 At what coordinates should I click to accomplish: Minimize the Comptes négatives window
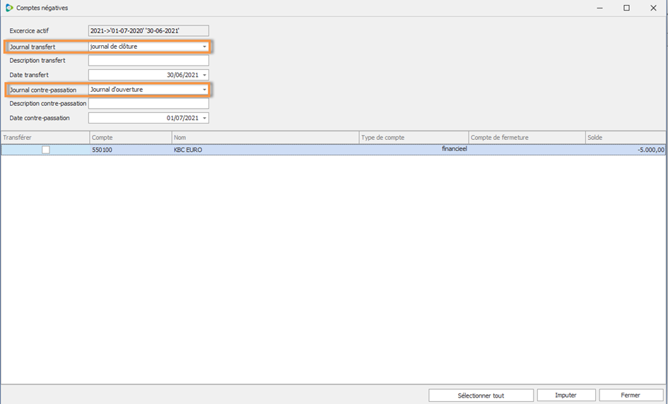point(600,8)
